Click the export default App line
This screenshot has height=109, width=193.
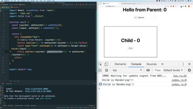coord(21,69)
